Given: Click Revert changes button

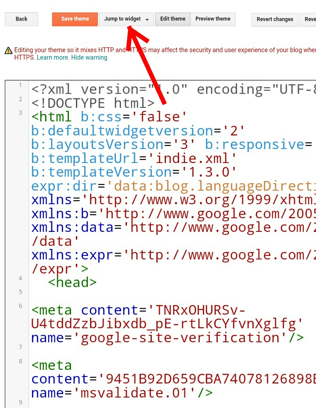Looking at the screenshot, I should click(275, 20).
